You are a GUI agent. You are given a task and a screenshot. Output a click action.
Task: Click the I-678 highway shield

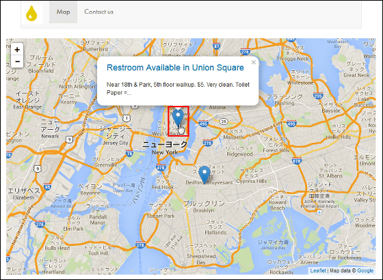coord(296,161)
